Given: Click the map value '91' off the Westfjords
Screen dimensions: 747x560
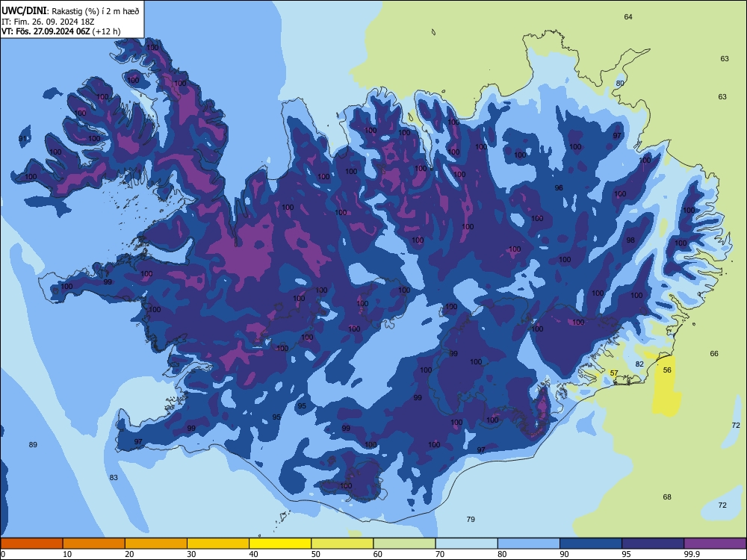Looking at the screenshot, I should tap(23, 139).
